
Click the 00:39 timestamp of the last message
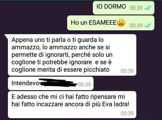coord(127,113)
